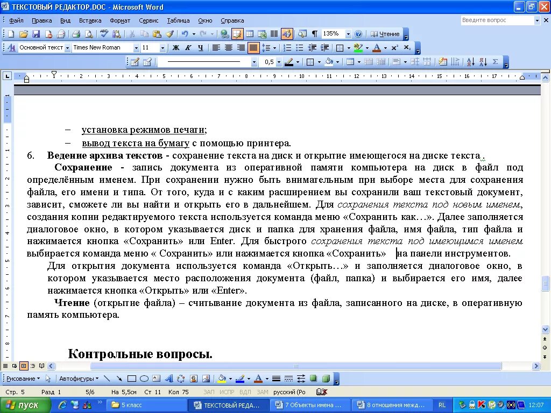Expand the line spacing options
The image size is (551, 413).
pyautogui.click(x=274, y=48)
